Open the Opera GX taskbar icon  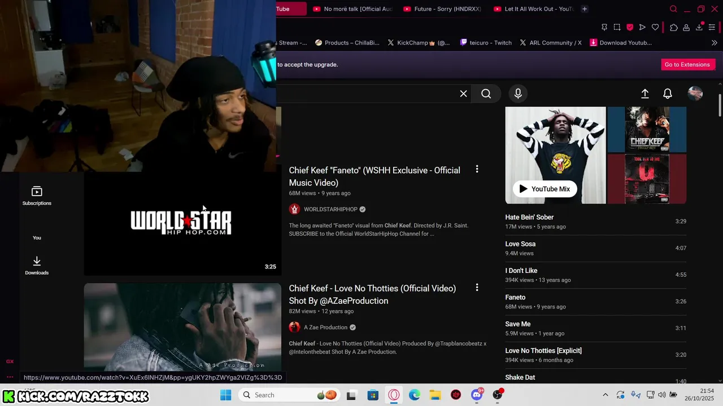(394, 395)
